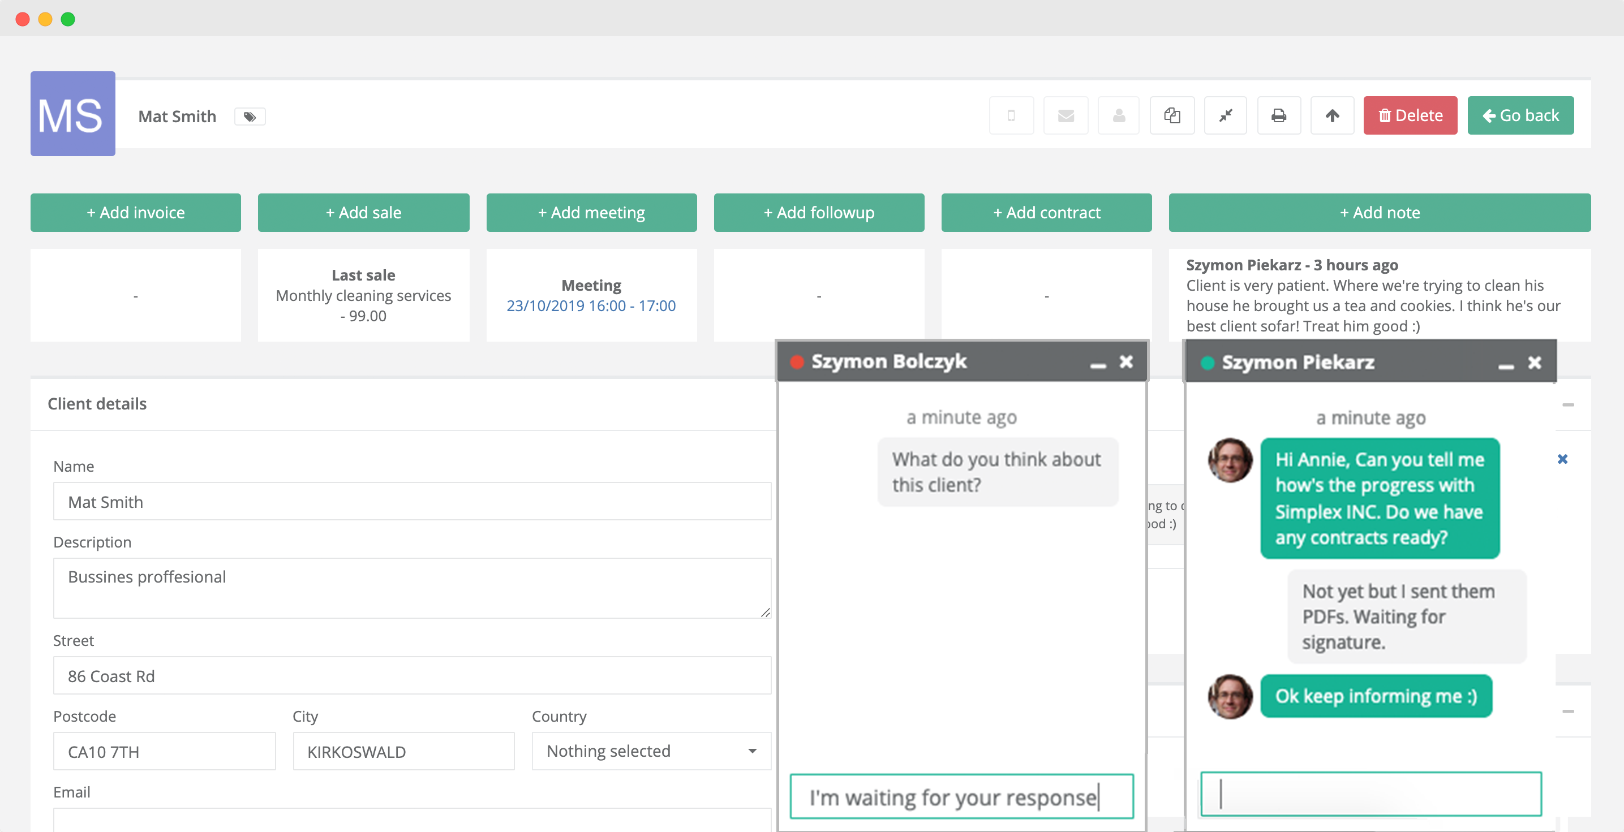Click the person user icon in toolbar
The height and width of the screenshot is (832, 1624).
[x=1118, y=115]
